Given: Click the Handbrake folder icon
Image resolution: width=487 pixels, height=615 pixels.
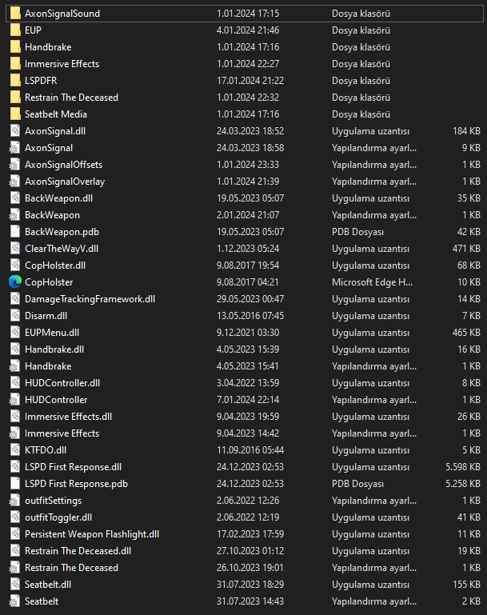Looking at the screenshot, I should pyautogui.click(x=15, y=47).
